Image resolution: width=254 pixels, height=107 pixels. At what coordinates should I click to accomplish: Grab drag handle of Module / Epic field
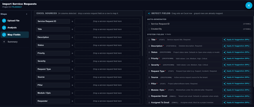pos(149,90)
